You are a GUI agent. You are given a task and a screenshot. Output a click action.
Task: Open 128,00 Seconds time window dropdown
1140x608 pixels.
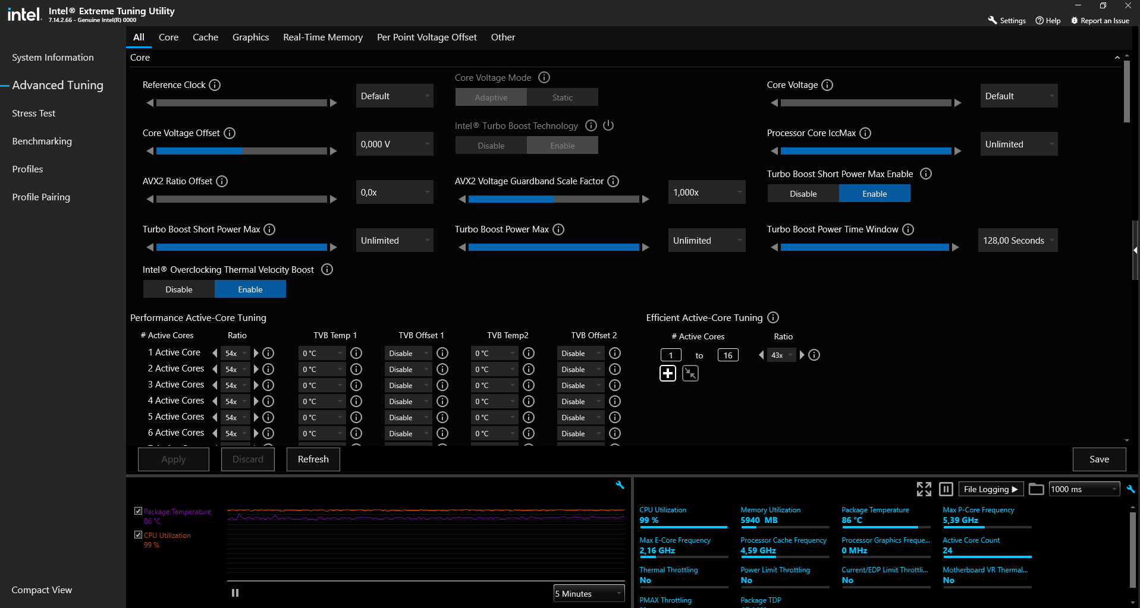click(x=1018, y=240)
